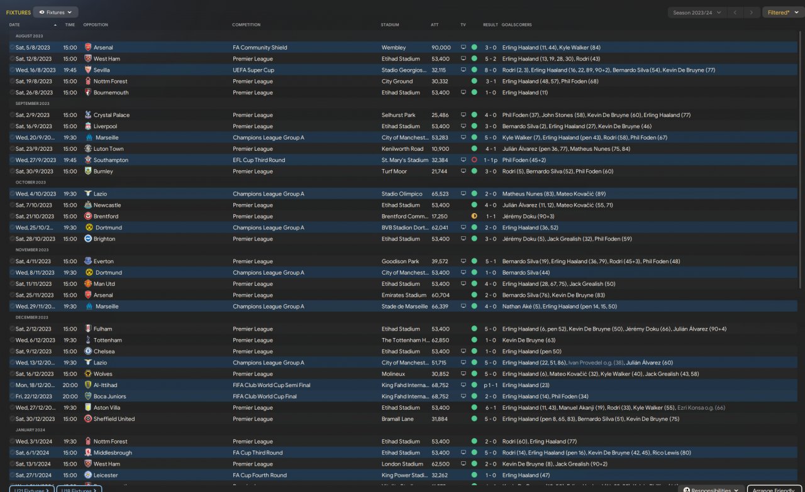Click the UEFA Super Cup competition text
Screen dimensions: 805x492
click(253, 70)
